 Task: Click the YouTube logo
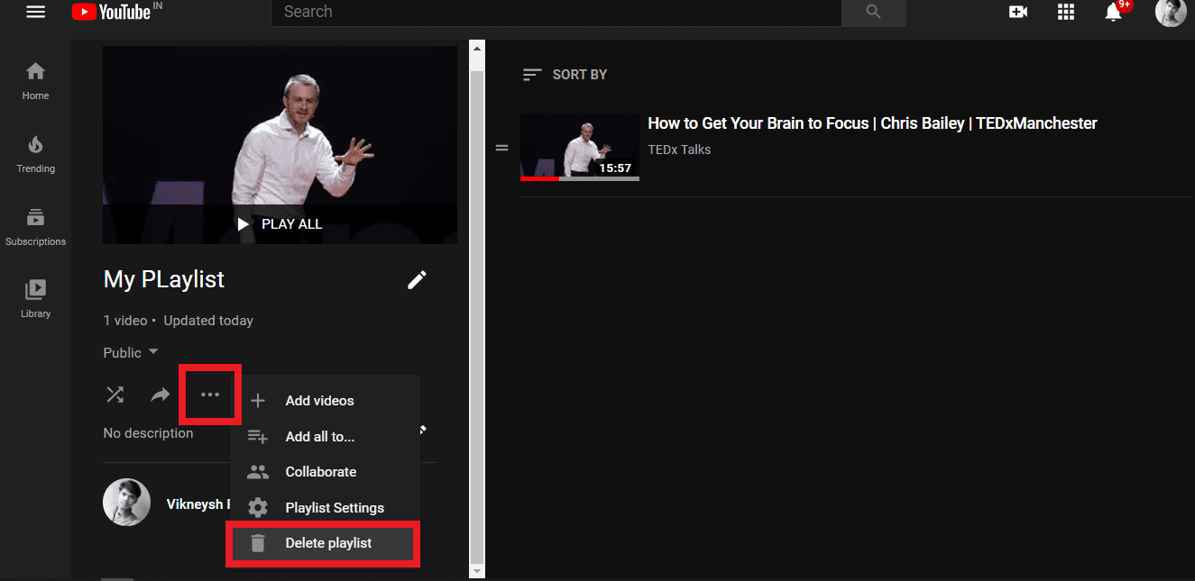[x=111, y=12]
